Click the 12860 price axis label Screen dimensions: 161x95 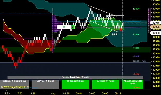(x=156, y=86)
